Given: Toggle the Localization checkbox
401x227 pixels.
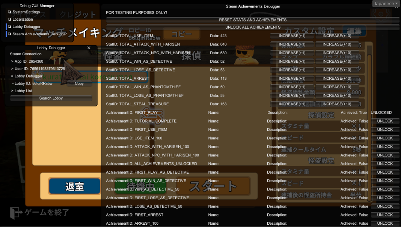Looking at the screenshot, I should pyautogui.click(x=10, y=20).
